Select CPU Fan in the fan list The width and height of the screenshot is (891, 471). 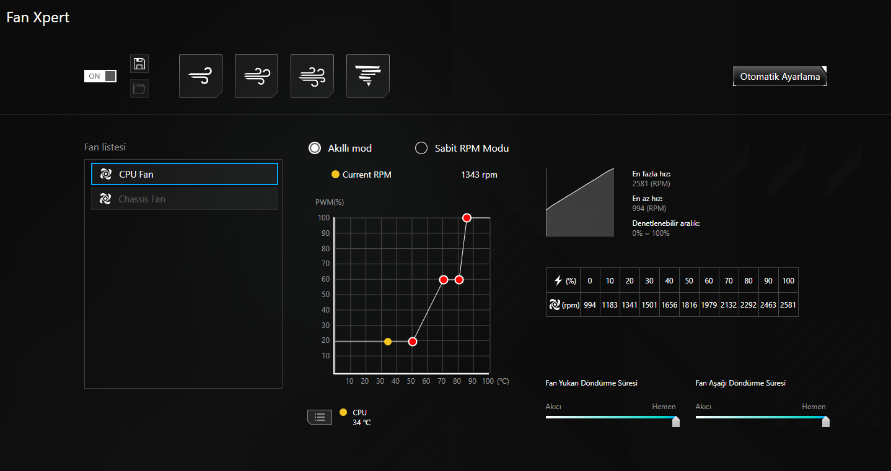185,175
